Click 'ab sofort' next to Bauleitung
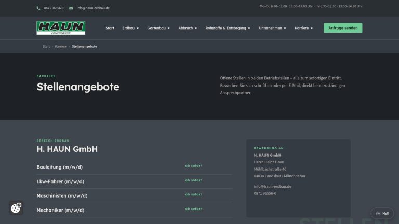Viewport: 399px width, 224px height. [x=193, y=166]
